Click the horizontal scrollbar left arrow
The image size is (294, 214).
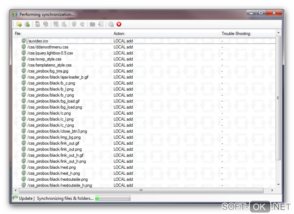tap(16, 190)
